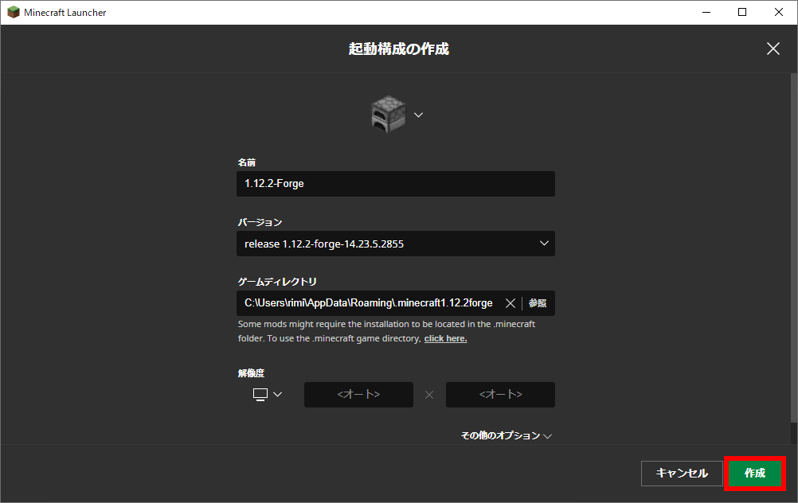Click the Minecraft Launcher icon in the title bar
Viewport: 798px width, 503px height.
(x=13, y=12)
